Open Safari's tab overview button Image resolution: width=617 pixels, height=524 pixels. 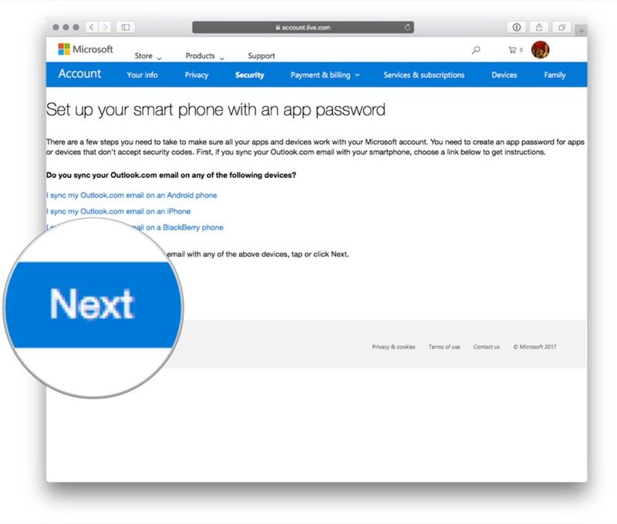coord(561,27)
